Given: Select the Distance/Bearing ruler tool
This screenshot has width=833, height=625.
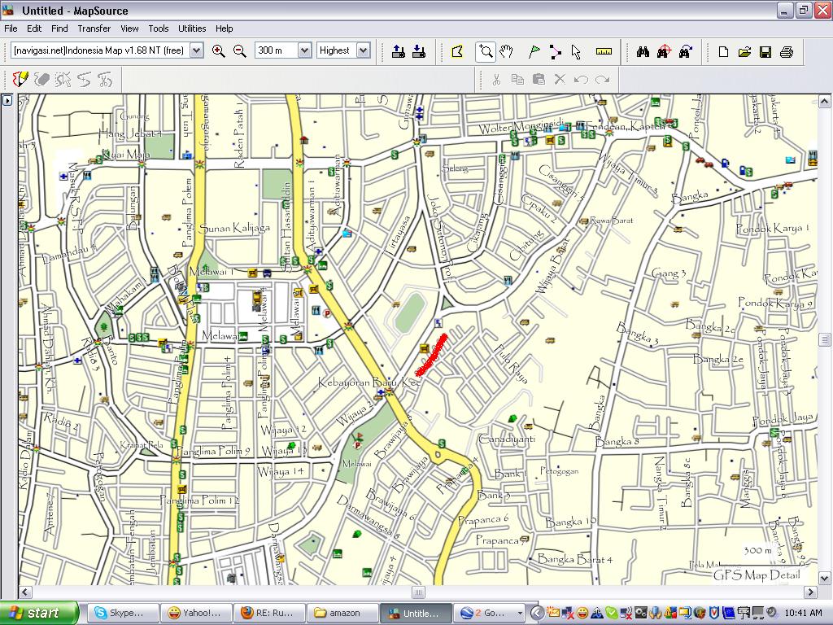Looking at the screenshot, I should 604,51.
